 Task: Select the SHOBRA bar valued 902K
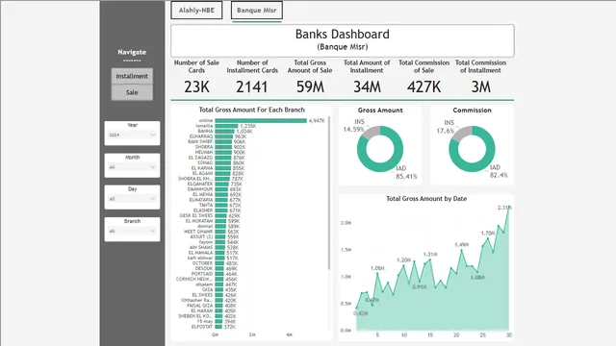[223, 147]
